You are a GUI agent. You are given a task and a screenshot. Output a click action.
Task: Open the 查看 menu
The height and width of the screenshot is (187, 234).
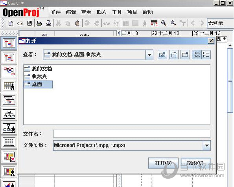tap(86, 12)
